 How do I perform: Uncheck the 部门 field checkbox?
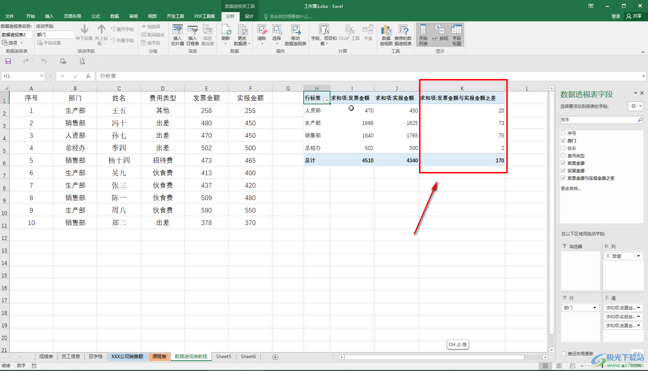tap(563, 141)
